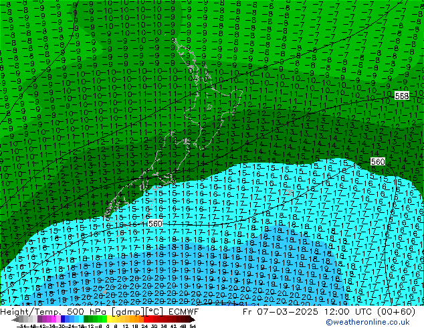424x328 pixels.
Task: Click the 'Height/Temp. 500 hPa' title text
Action: tap(54, 312)
